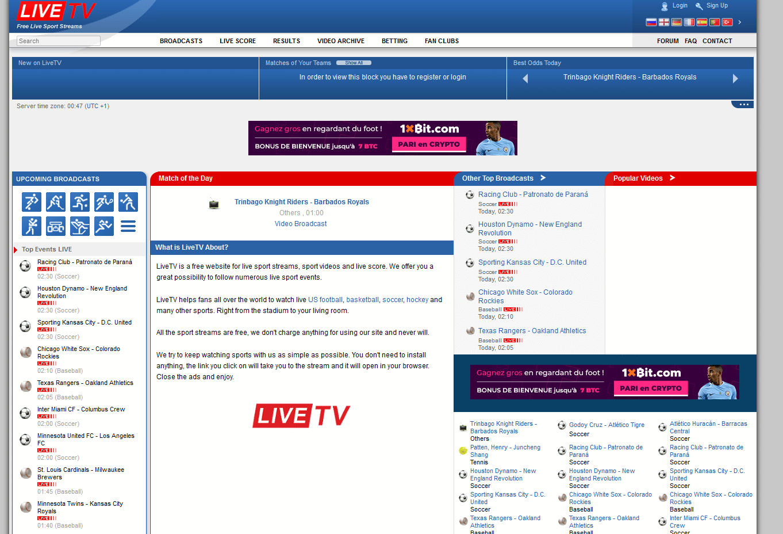
Task: Click the hockey text link
Action: pyautogui.click(x=417, y=300)
